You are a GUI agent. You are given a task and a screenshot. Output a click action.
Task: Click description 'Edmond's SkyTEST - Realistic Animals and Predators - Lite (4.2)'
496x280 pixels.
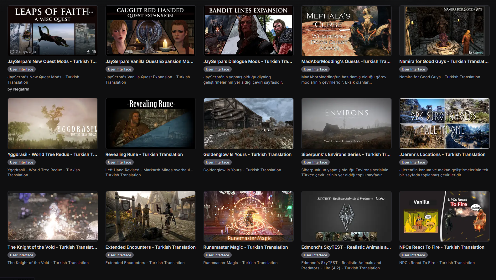tap(341, 265)
